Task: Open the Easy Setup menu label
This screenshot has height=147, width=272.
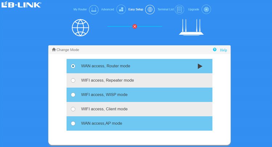Action: tap(136, 9)
